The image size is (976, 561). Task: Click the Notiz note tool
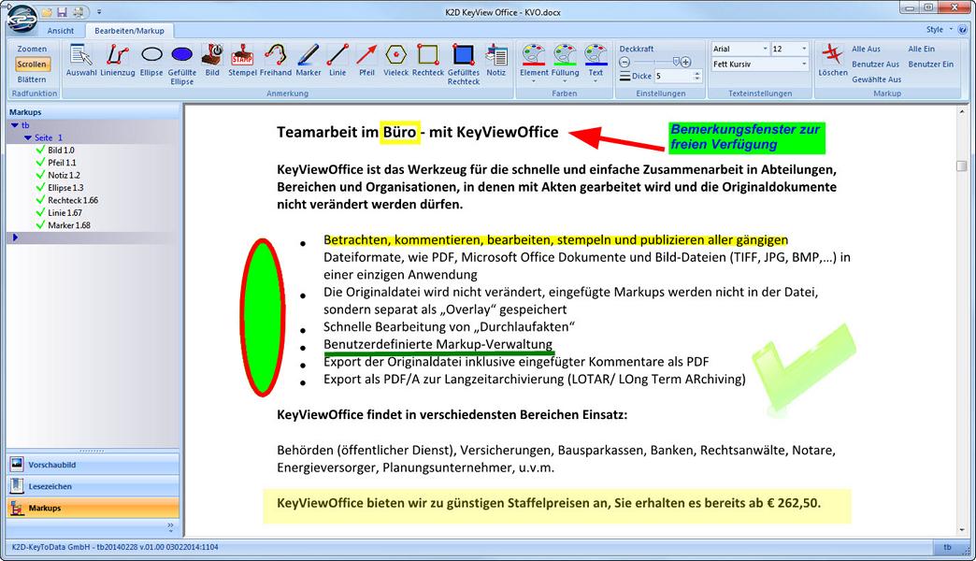[x=496, y=61]
